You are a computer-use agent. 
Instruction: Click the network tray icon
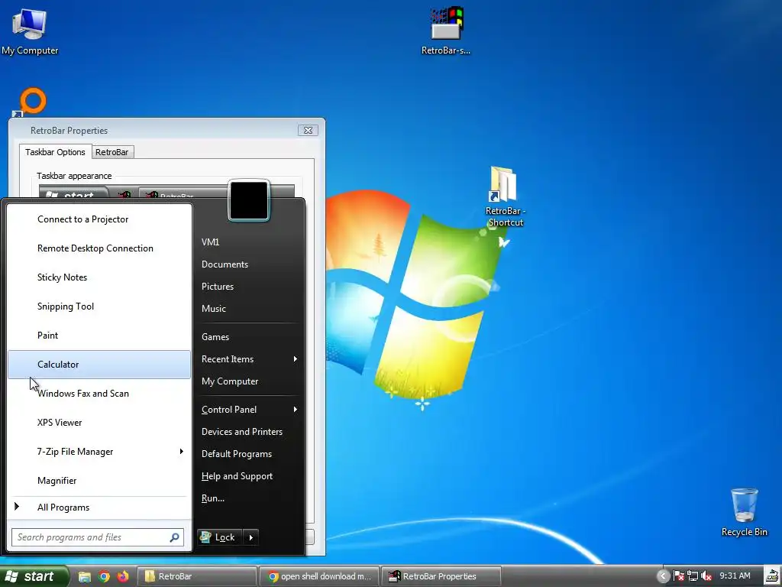click(692, 576)
